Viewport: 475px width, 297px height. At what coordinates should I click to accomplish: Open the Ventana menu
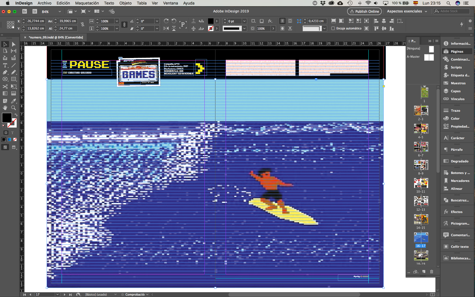[170, 3]
